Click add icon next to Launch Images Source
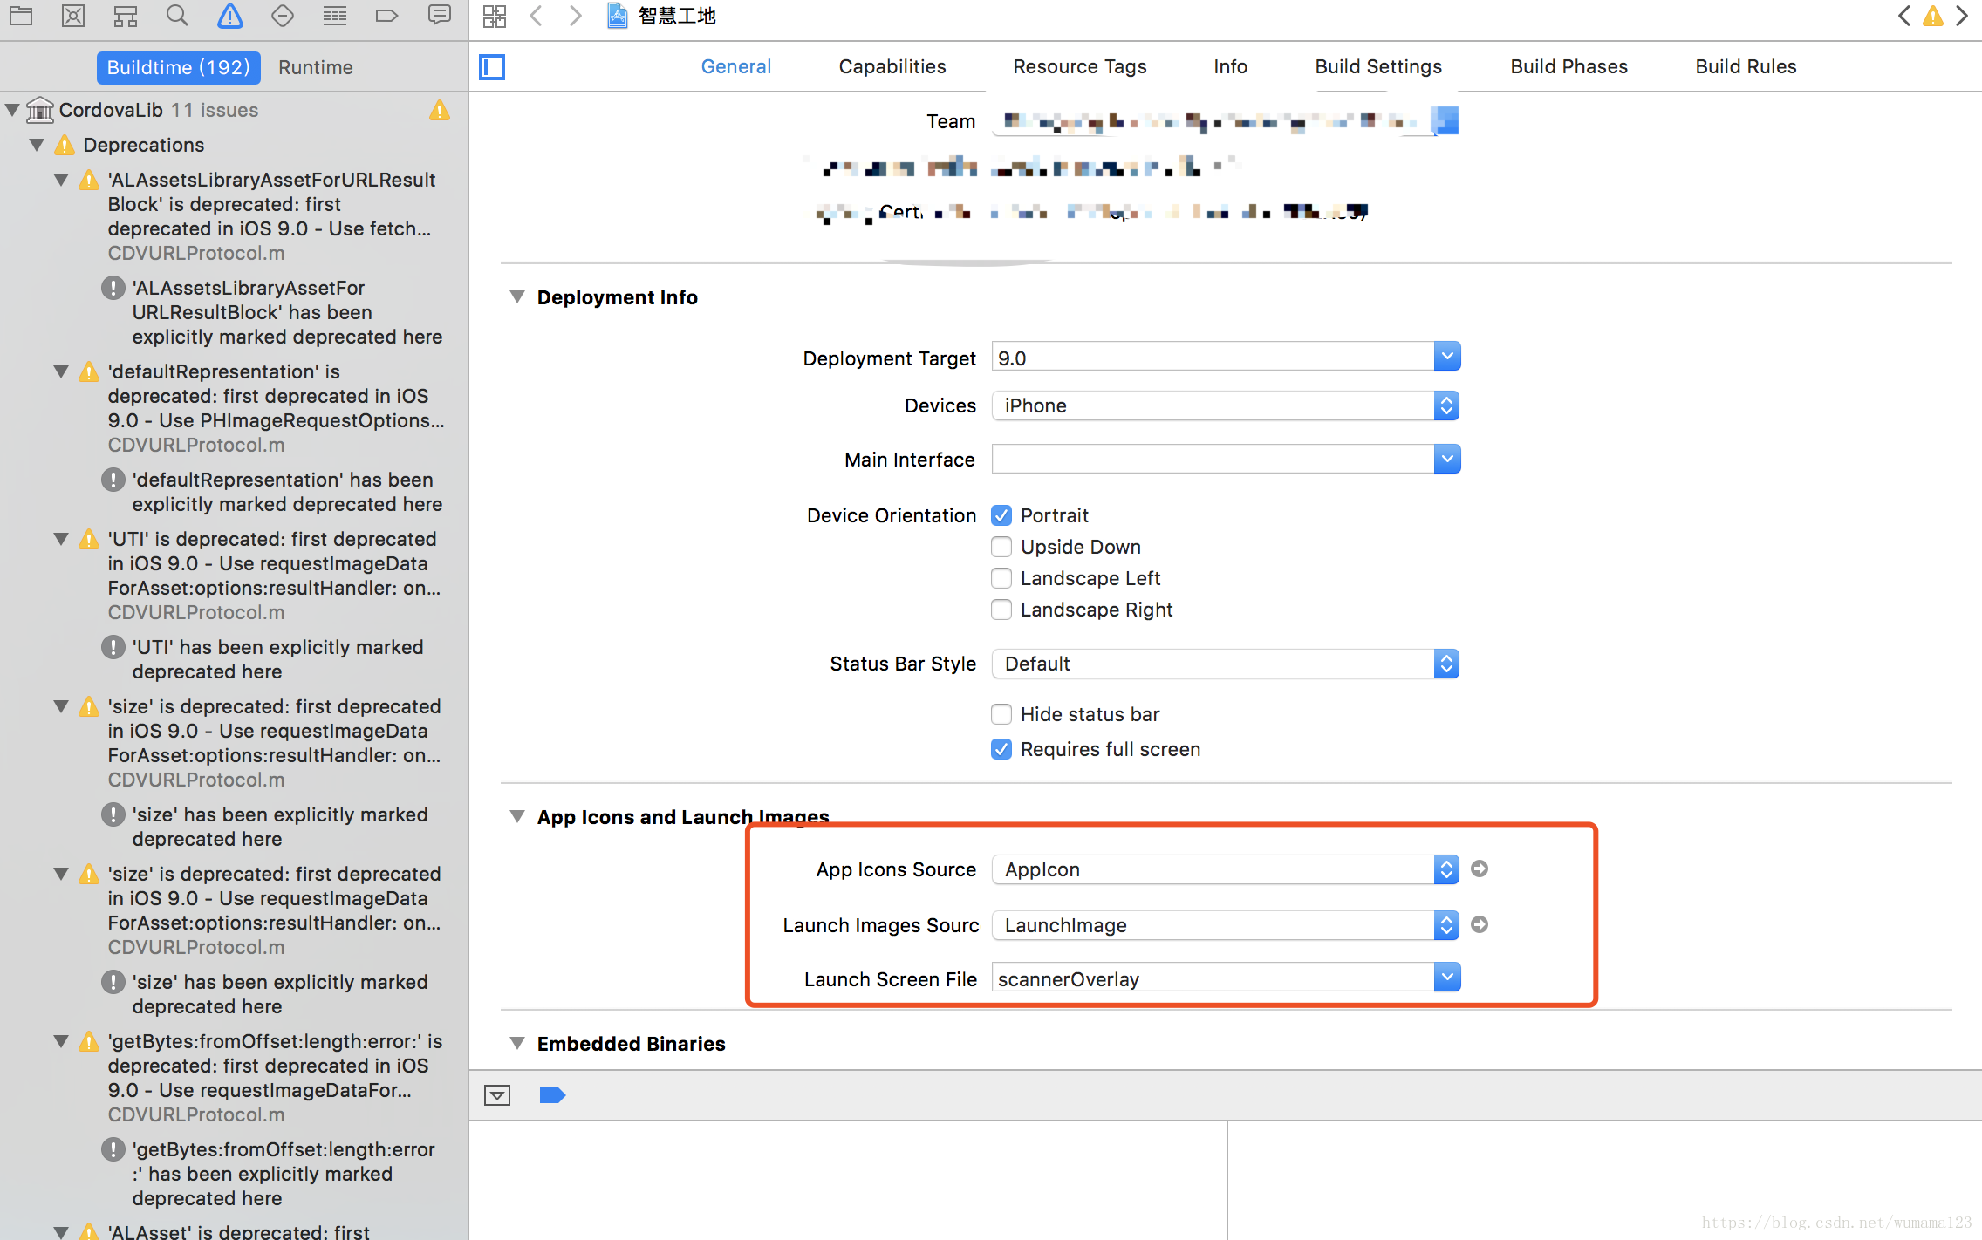This screenshot has width=1982, height=1240. coord(1479,926)
